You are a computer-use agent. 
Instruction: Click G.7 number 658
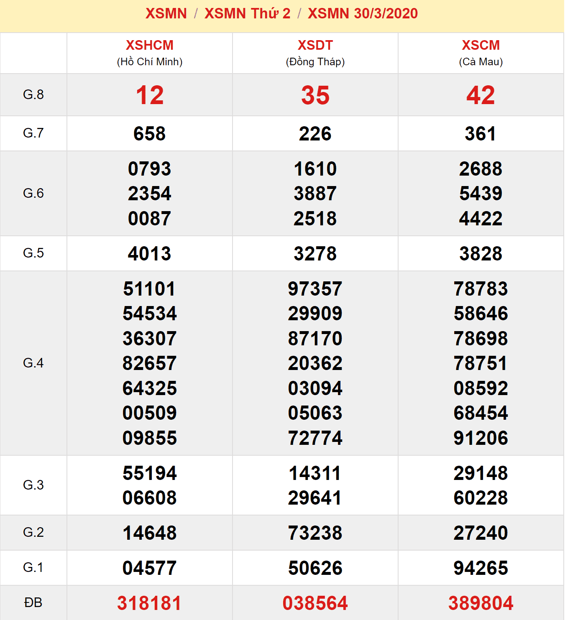150,134
